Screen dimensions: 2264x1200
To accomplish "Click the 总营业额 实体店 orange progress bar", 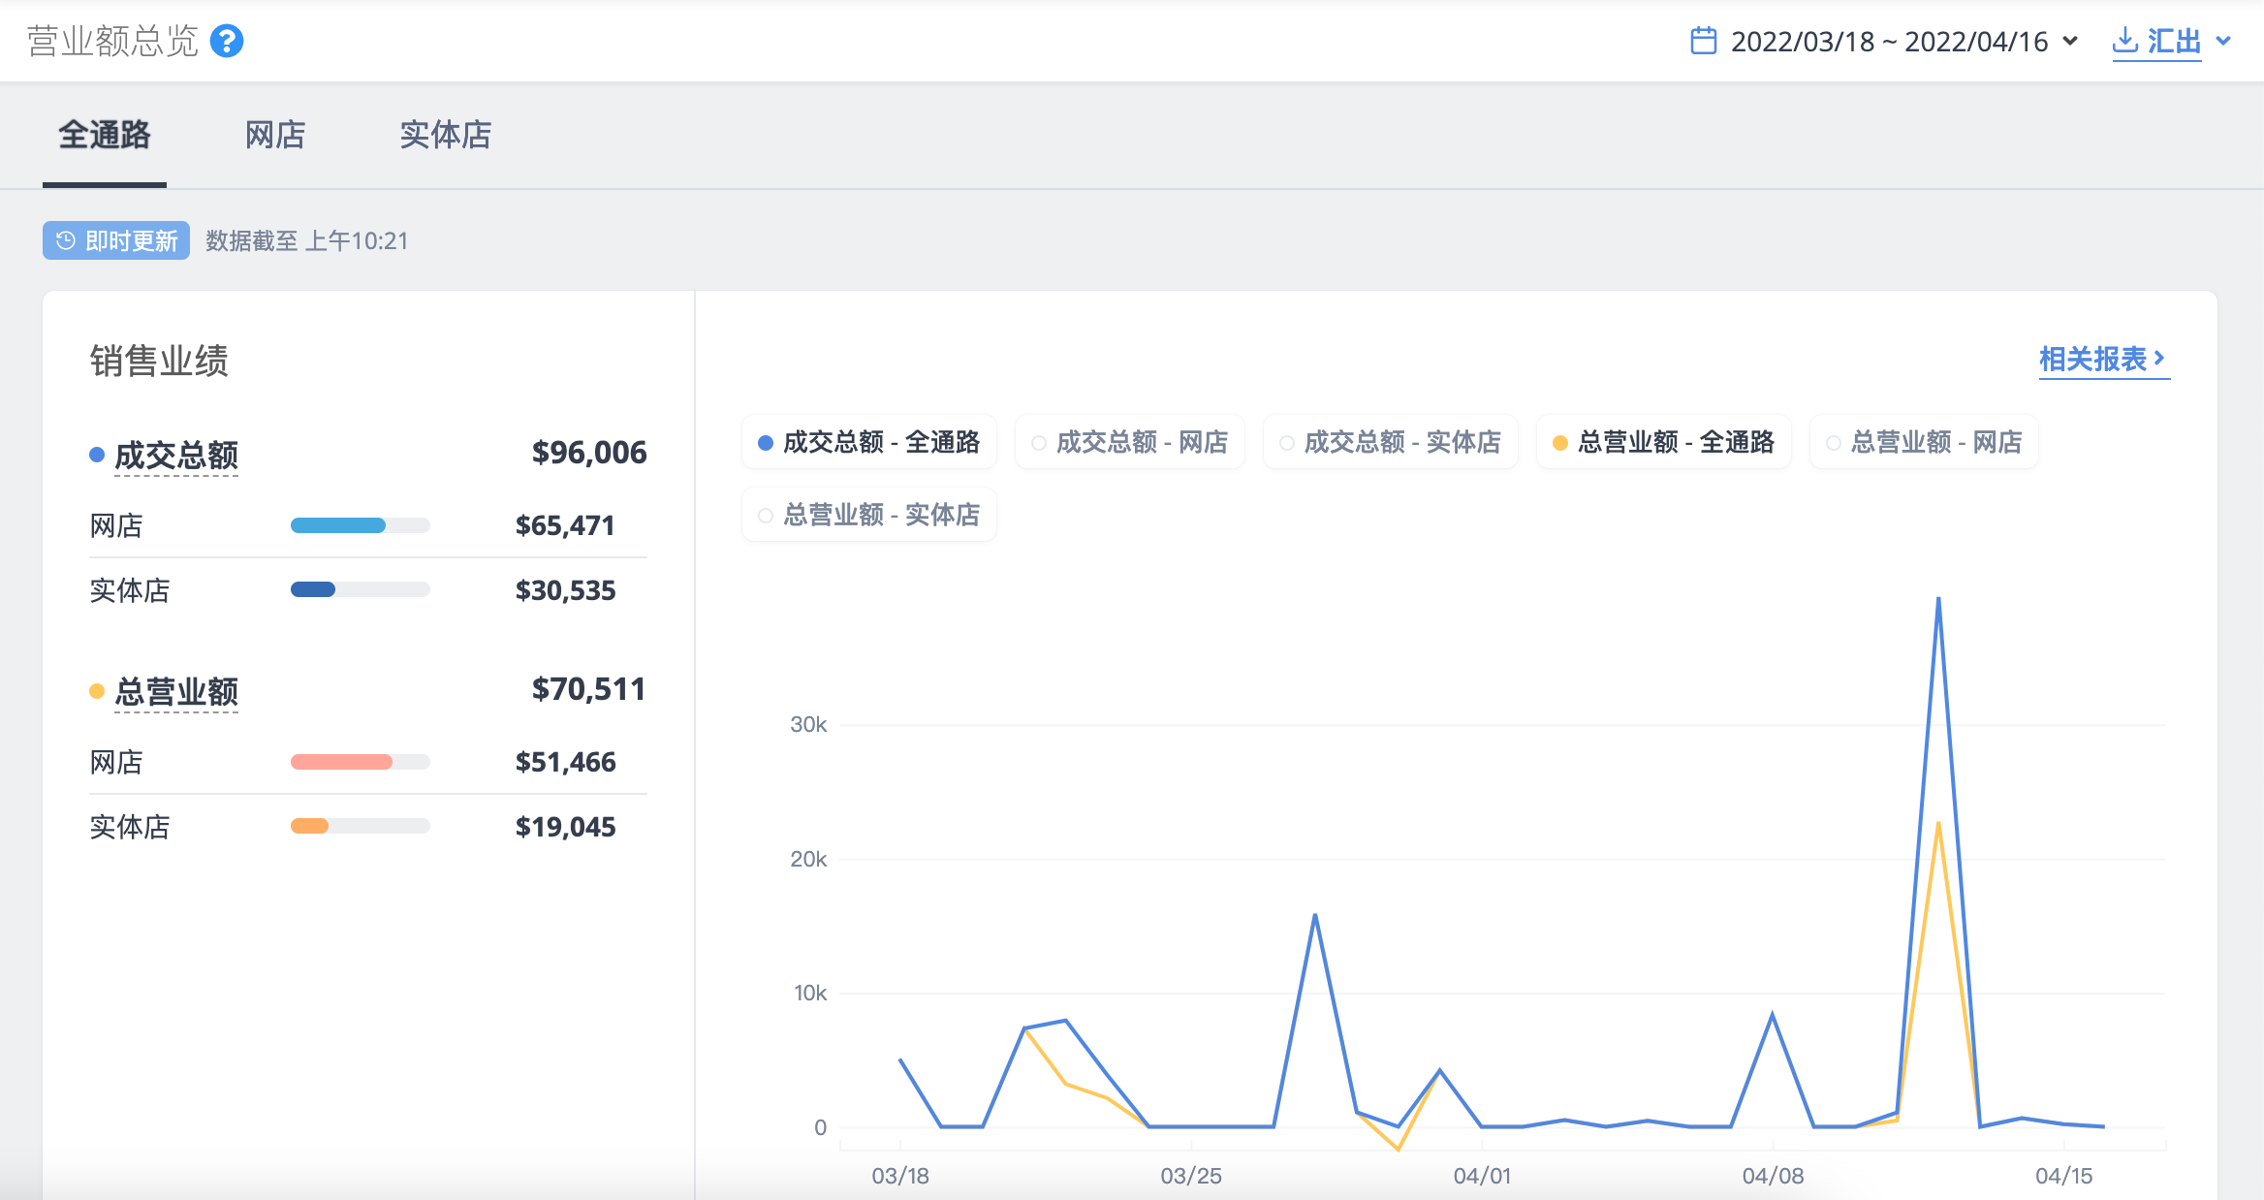I will pos(361,826).
